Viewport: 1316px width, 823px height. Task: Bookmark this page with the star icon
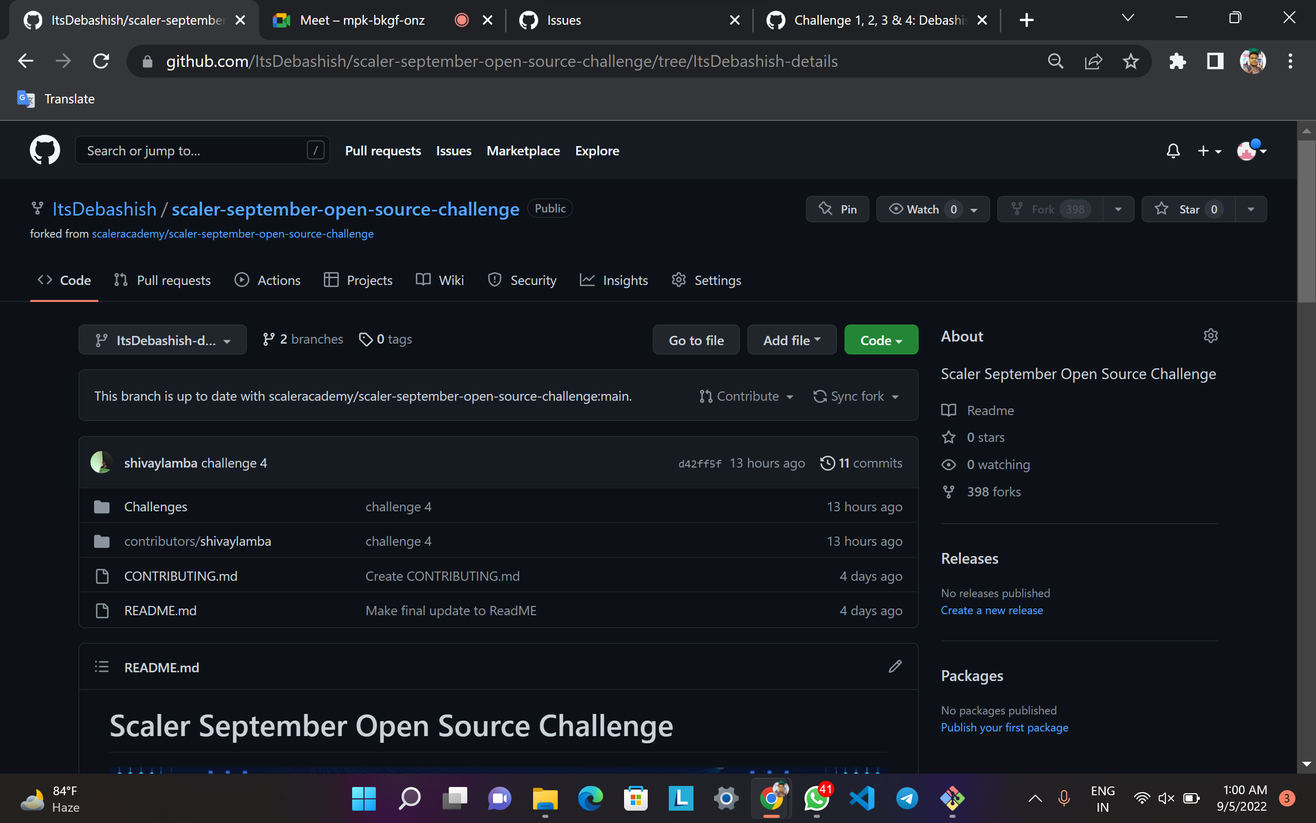(1130, 61)
